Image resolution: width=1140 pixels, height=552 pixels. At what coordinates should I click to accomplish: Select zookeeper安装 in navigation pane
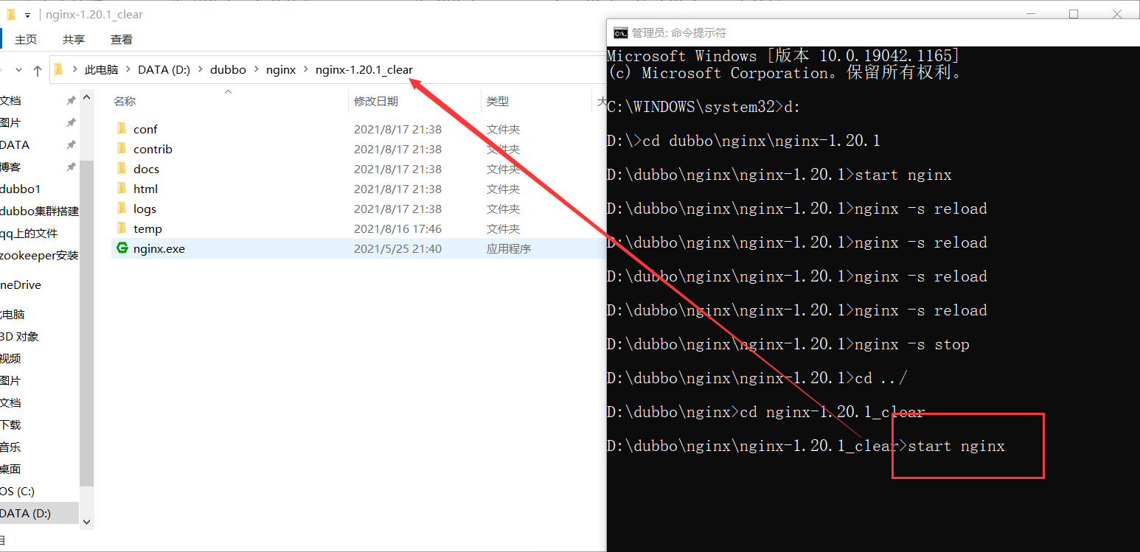[39, 255]
